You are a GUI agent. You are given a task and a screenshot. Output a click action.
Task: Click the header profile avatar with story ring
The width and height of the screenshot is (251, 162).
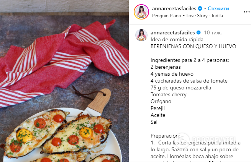click(141, 12)
